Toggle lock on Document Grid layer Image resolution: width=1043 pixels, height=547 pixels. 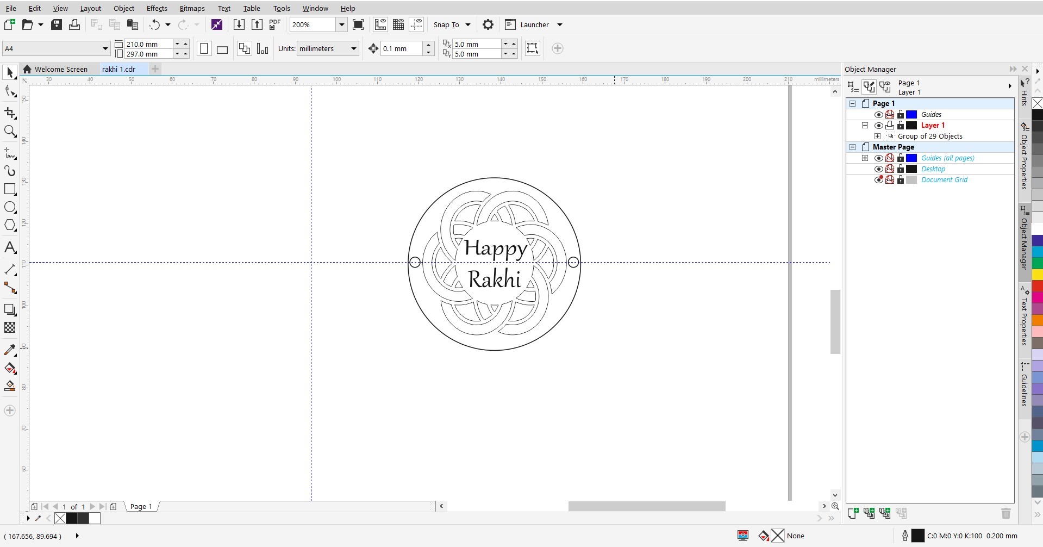pos(901,179)
